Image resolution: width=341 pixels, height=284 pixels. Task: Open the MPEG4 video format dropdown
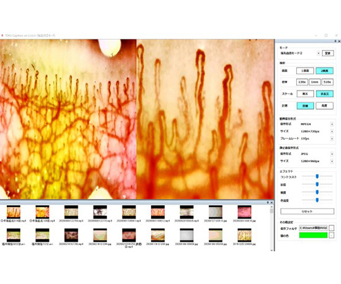pos(332,124)
